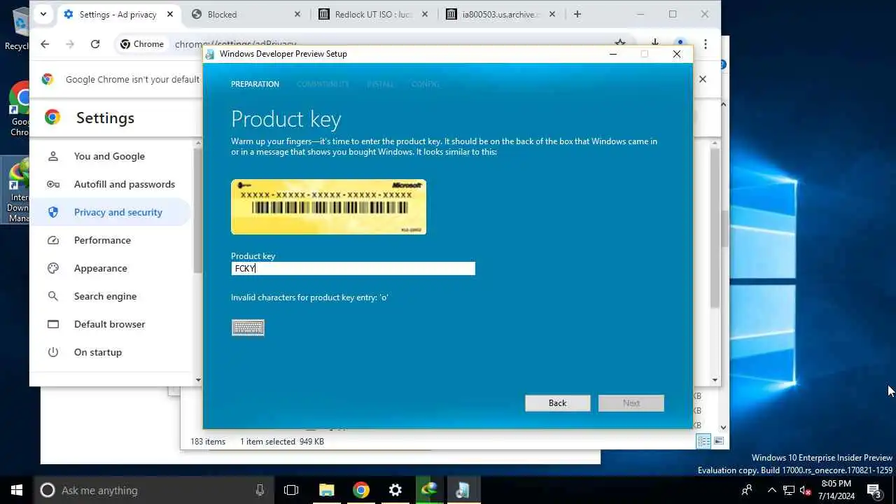Click the shield icon beside Privacy and security

(53, 212)
